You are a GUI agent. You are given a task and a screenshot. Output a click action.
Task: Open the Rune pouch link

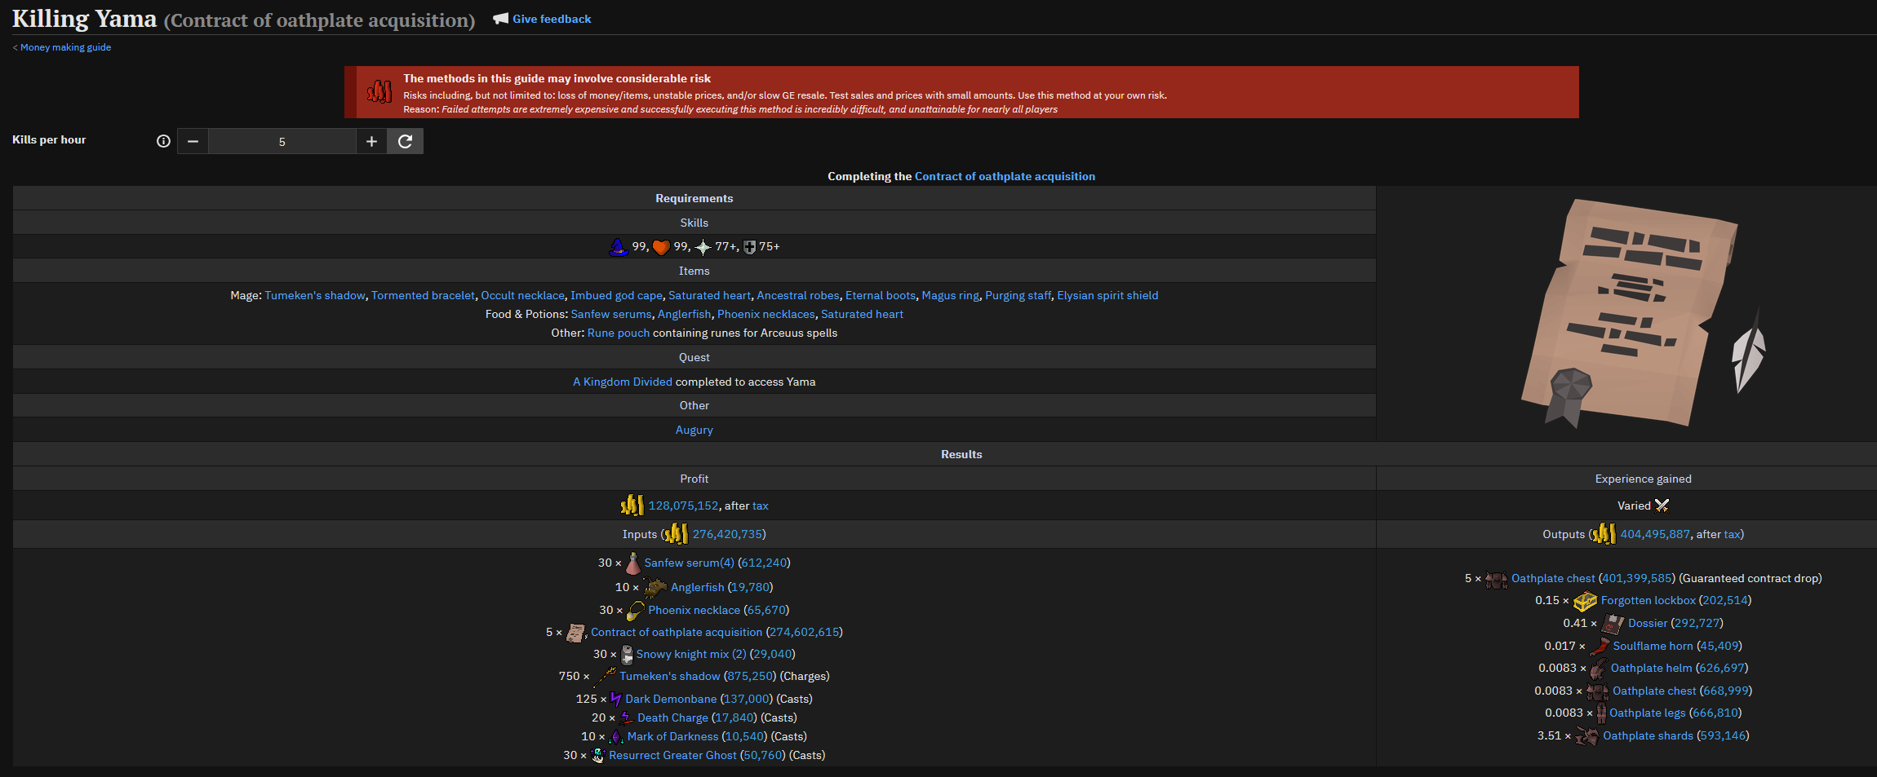click(x=619, y=333)
